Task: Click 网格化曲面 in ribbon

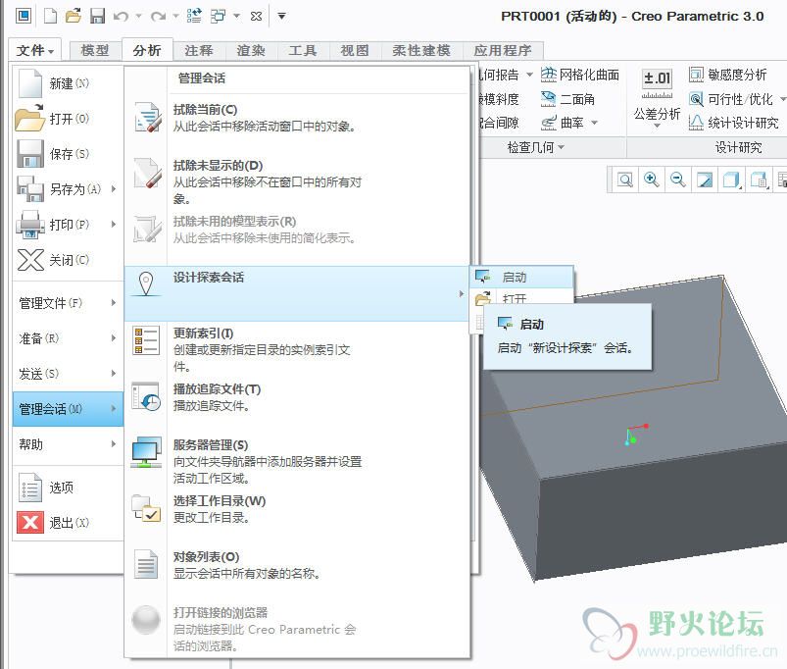Action: coord(579,75)
